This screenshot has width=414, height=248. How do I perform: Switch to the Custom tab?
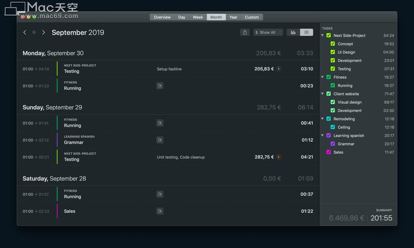[x=252, y=17]
